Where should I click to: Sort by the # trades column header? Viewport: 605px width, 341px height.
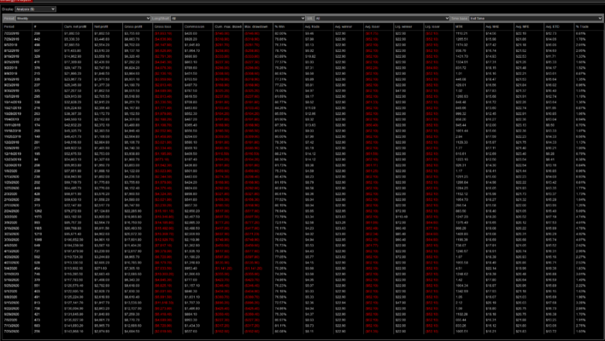(x=36, y=26)
